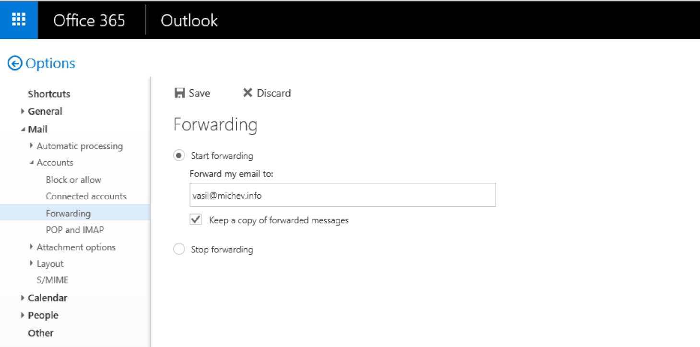This screenshot has width=700, height=347.
Task: Expand the Layout section arrow
Action: pyautogui.click(x=32, y=263)
